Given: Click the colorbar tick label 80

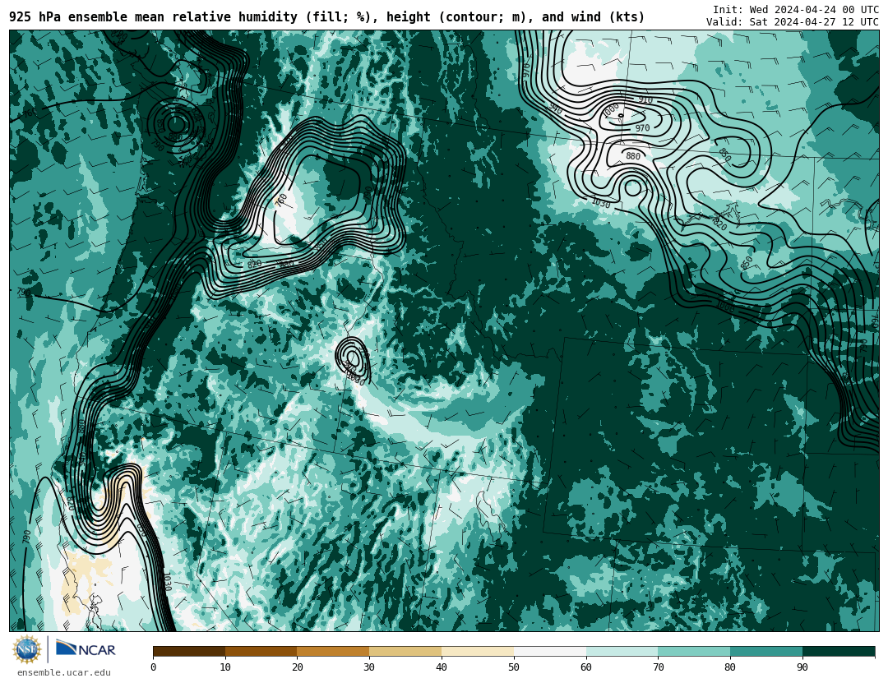Looking at the screenshot, I should click(x=730, y=667).
